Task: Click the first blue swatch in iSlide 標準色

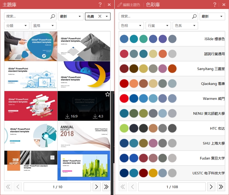Action: (x=124, y=39)
